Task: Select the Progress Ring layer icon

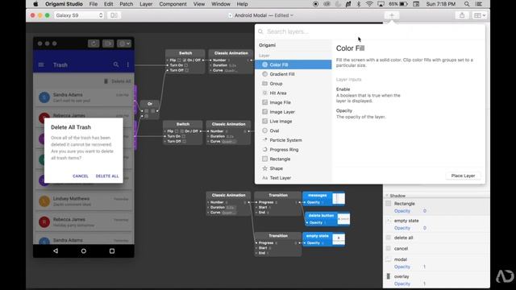Action: coord(264,149)
